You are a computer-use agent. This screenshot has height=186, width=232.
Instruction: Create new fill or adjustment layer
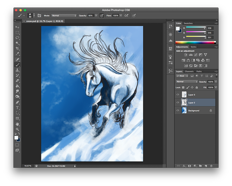click(x=195, y=166)
